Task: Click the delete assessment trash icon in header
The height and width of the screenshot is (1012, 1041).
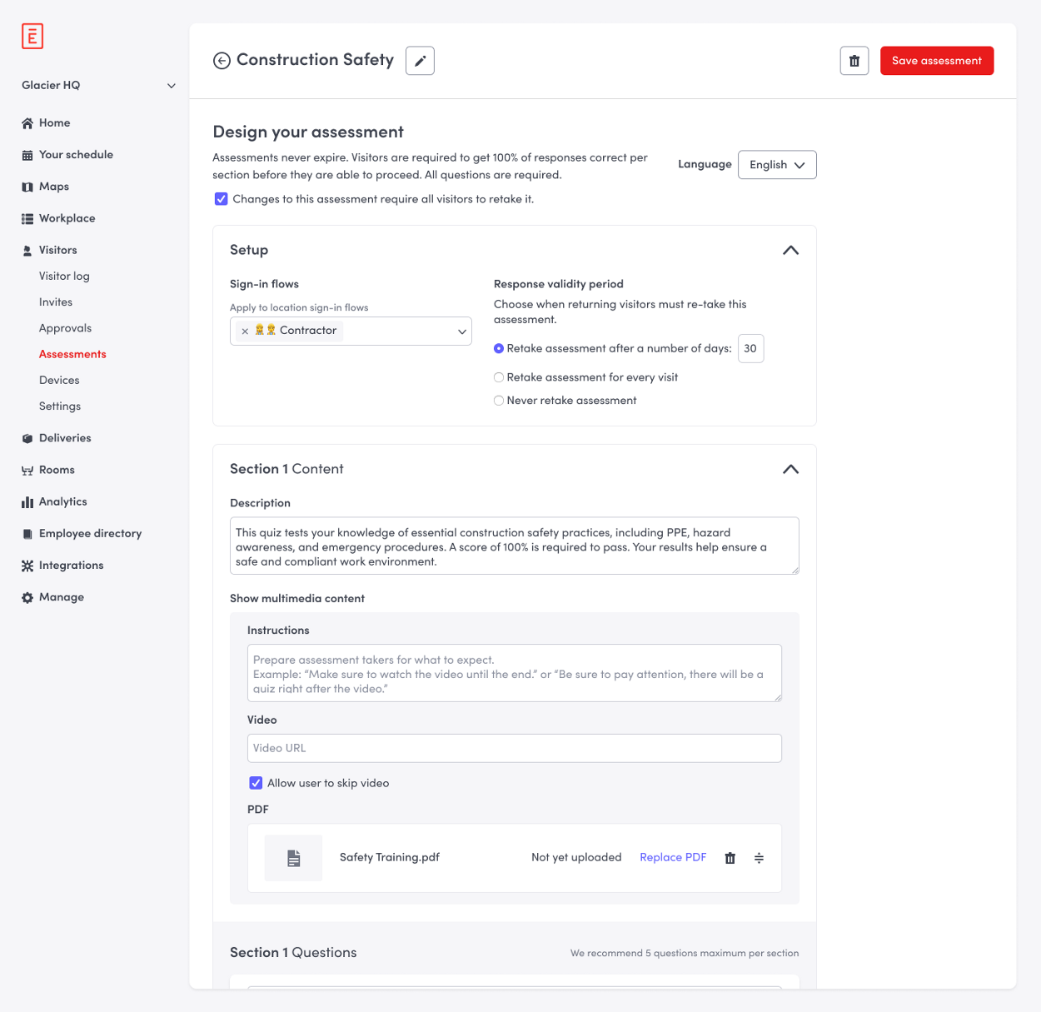Action: point(854,61)
